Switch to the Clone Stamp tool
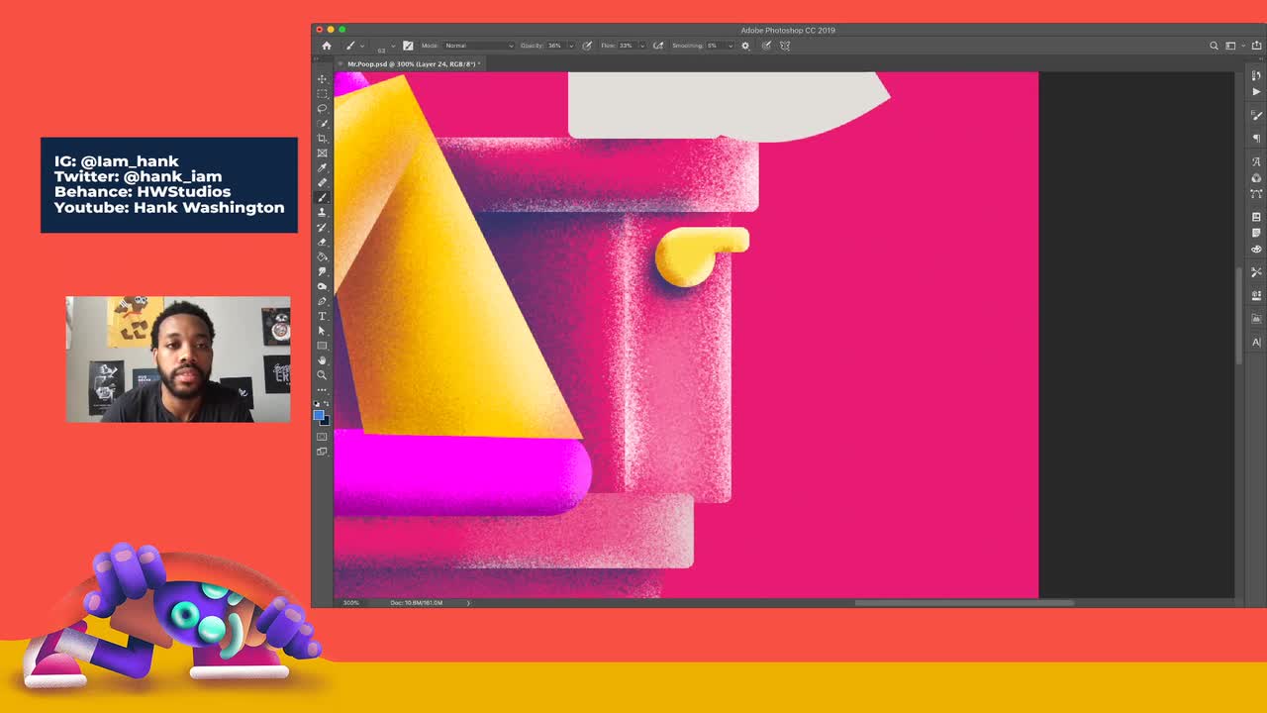1267x713 pixels. click(322, 212)
